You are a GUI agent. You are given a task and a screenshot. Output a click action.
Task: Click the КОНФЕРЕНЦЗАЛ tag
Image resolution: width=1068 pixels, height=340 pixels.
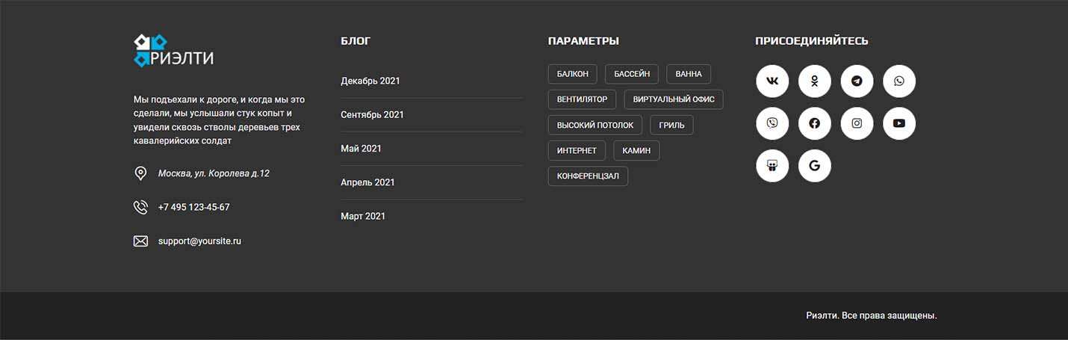pyautogui.click(x=588, y=176)
